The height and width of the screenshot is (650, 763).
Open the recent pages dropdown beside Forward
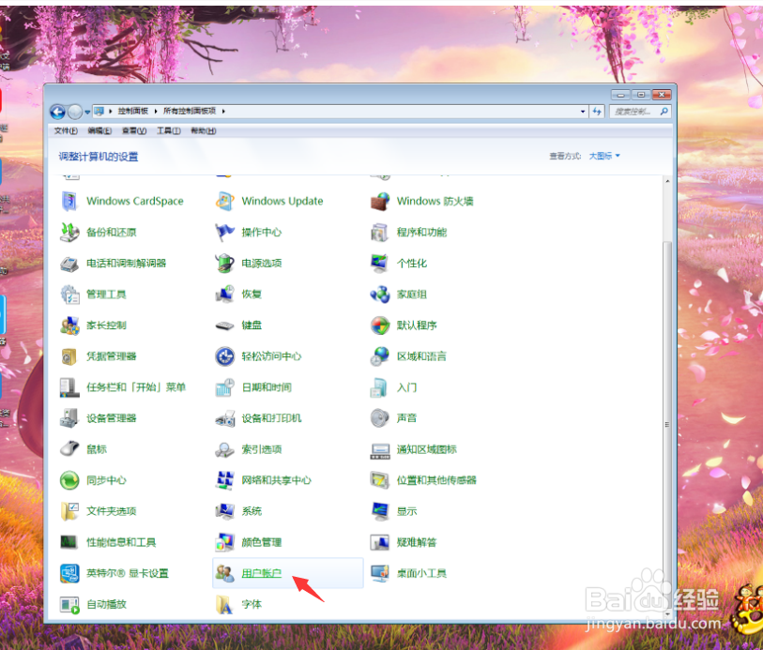coord(87,112)
